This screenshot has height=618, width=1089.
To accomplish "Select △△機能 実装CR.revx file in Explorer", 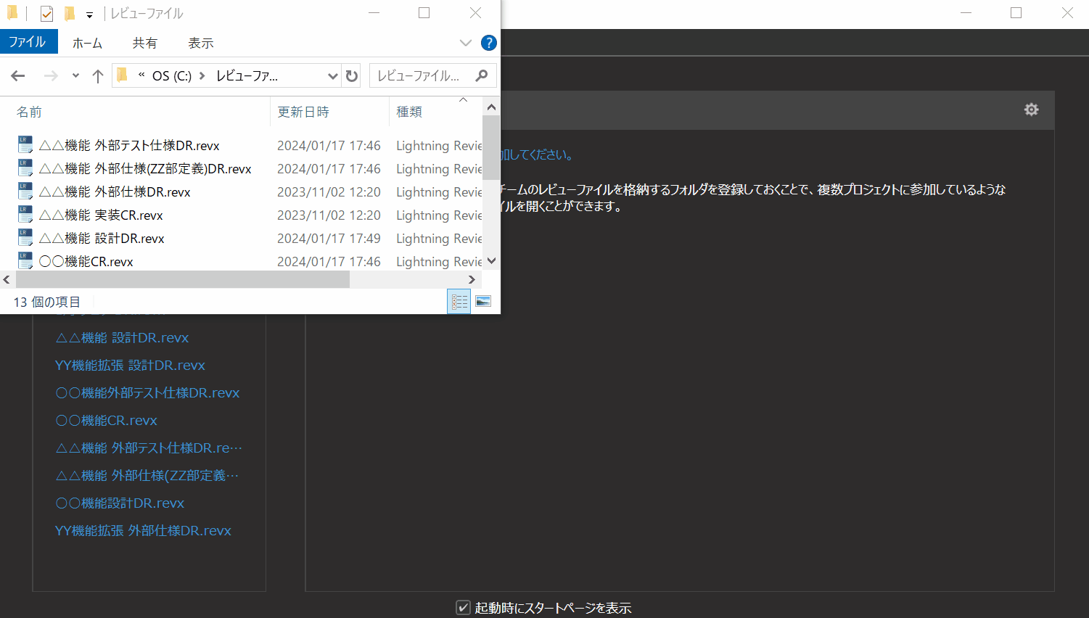I will coord(101,215).
